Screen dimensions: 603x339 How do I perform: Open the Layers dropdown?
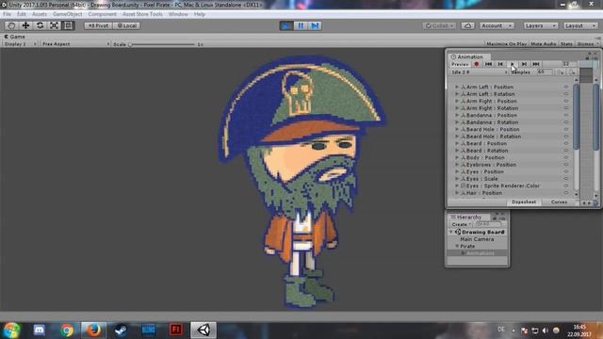(x=540, y=25)
